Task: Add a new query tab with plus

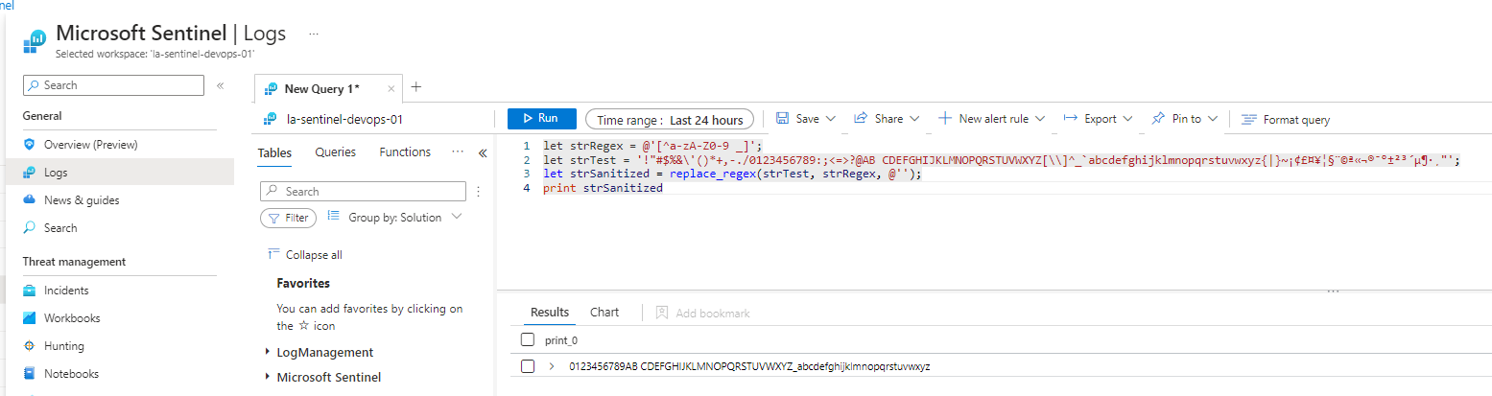Action: (416, 87)
